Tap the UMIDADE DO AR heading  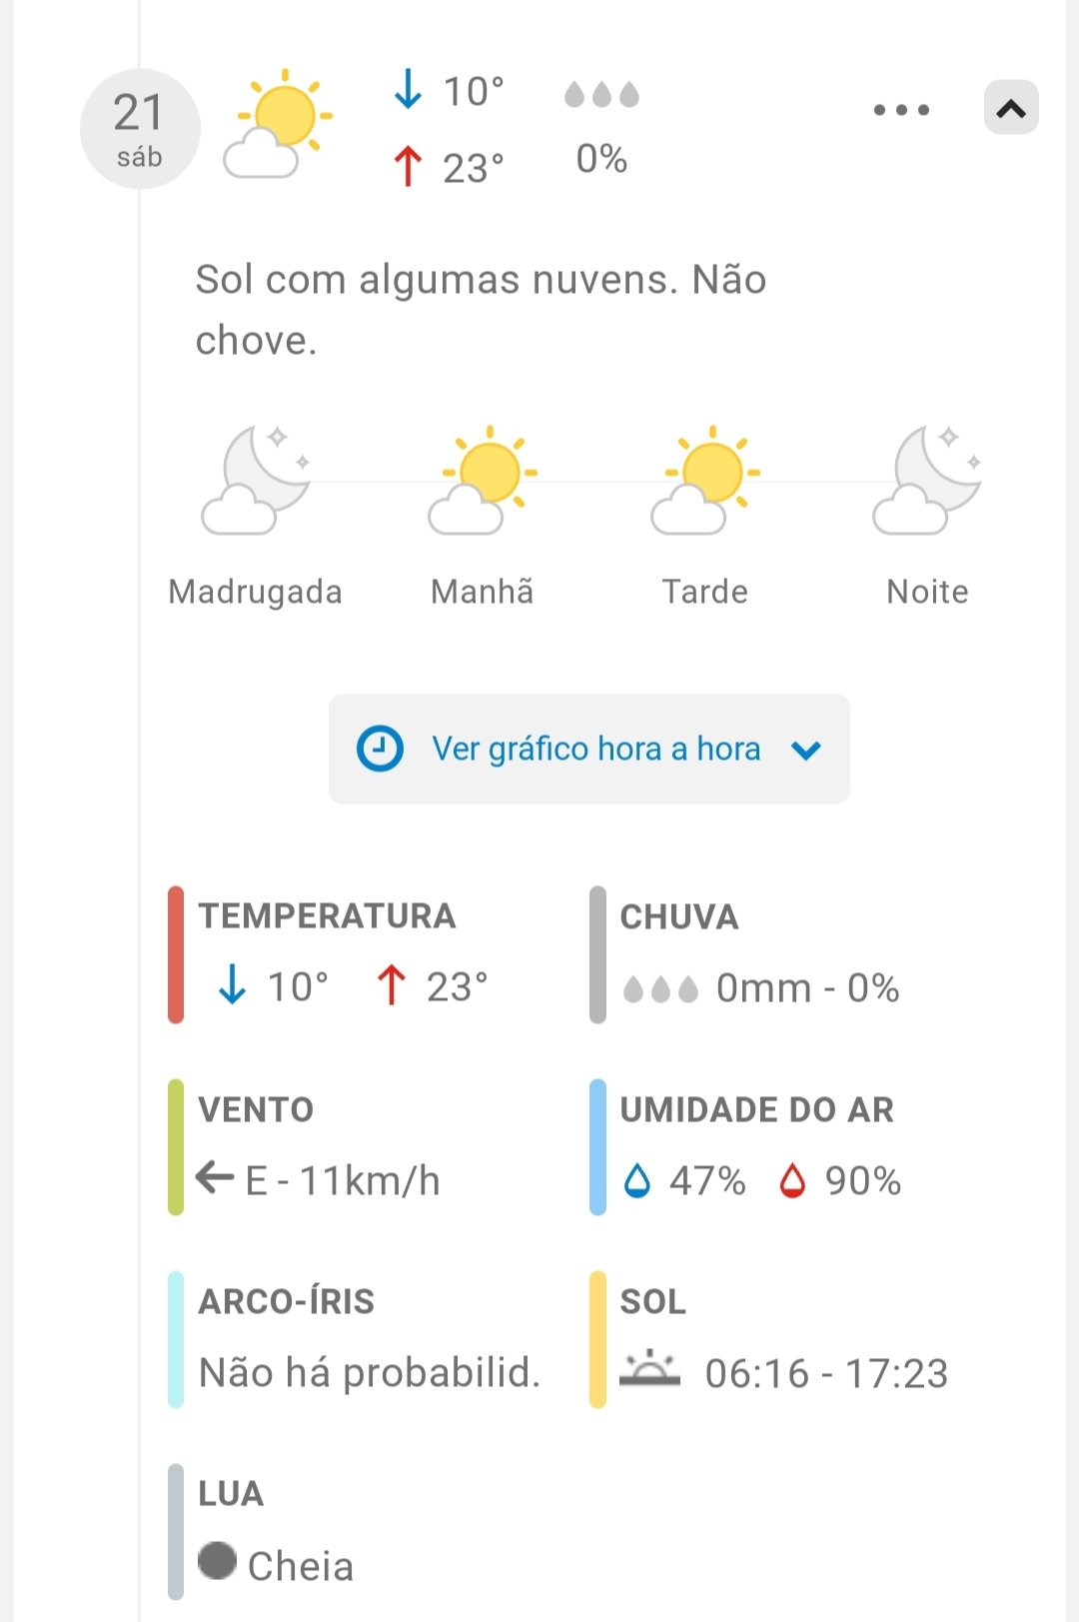[756, 1110]
